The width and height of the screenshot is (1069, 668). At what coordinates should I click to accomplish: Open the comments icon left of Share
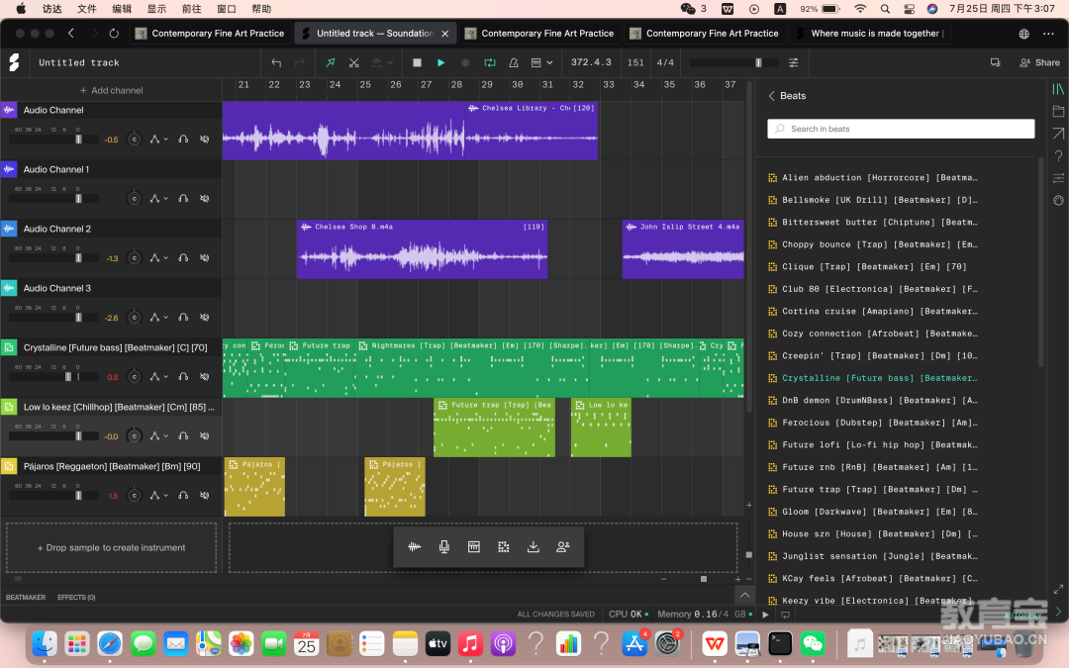coord(996,62)
